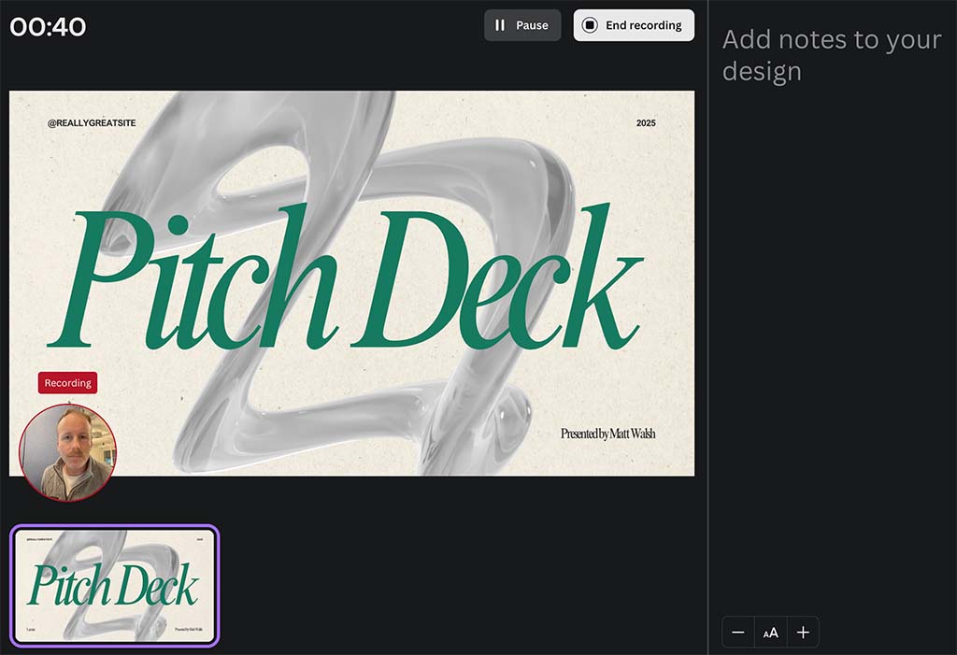Screen dimensions: 957x655
Task: Click the circular webcam preview bubble
Action: click(x=67, y=452)
